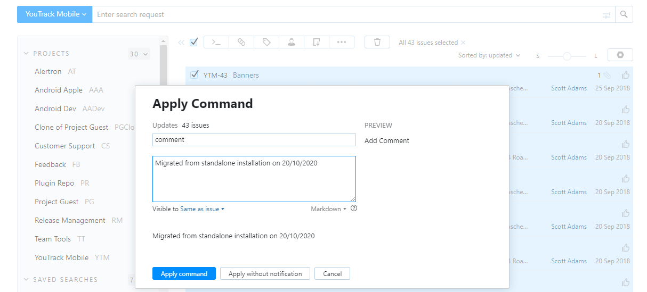Image resolution: width=647 pixels, height=292 pixels.
Task: Open the command dialog toolbar icon
Action: pyautogui.click(x=216, y=43)
